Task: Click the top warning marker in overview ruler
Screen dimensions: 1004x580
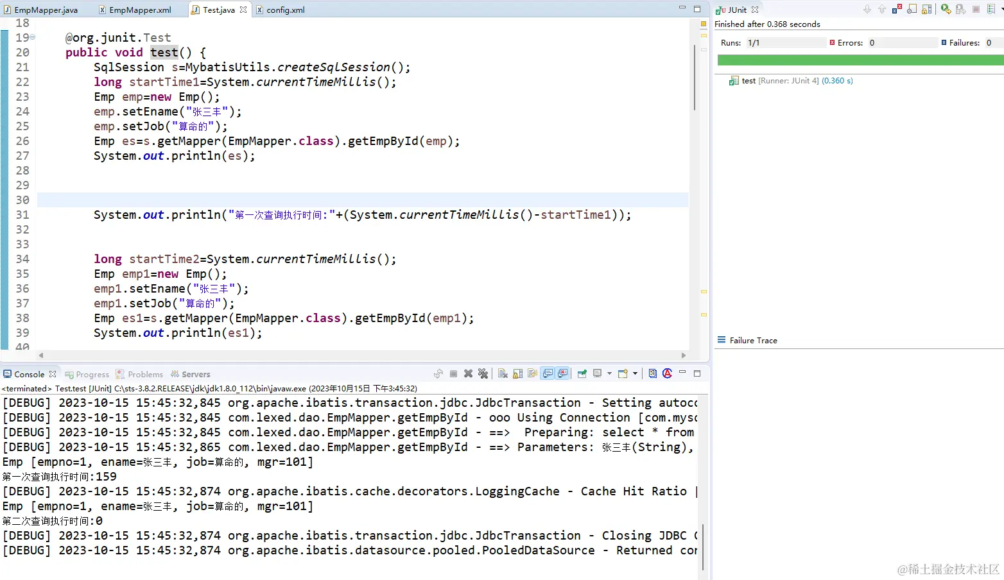Action: [x=704, y=35]
